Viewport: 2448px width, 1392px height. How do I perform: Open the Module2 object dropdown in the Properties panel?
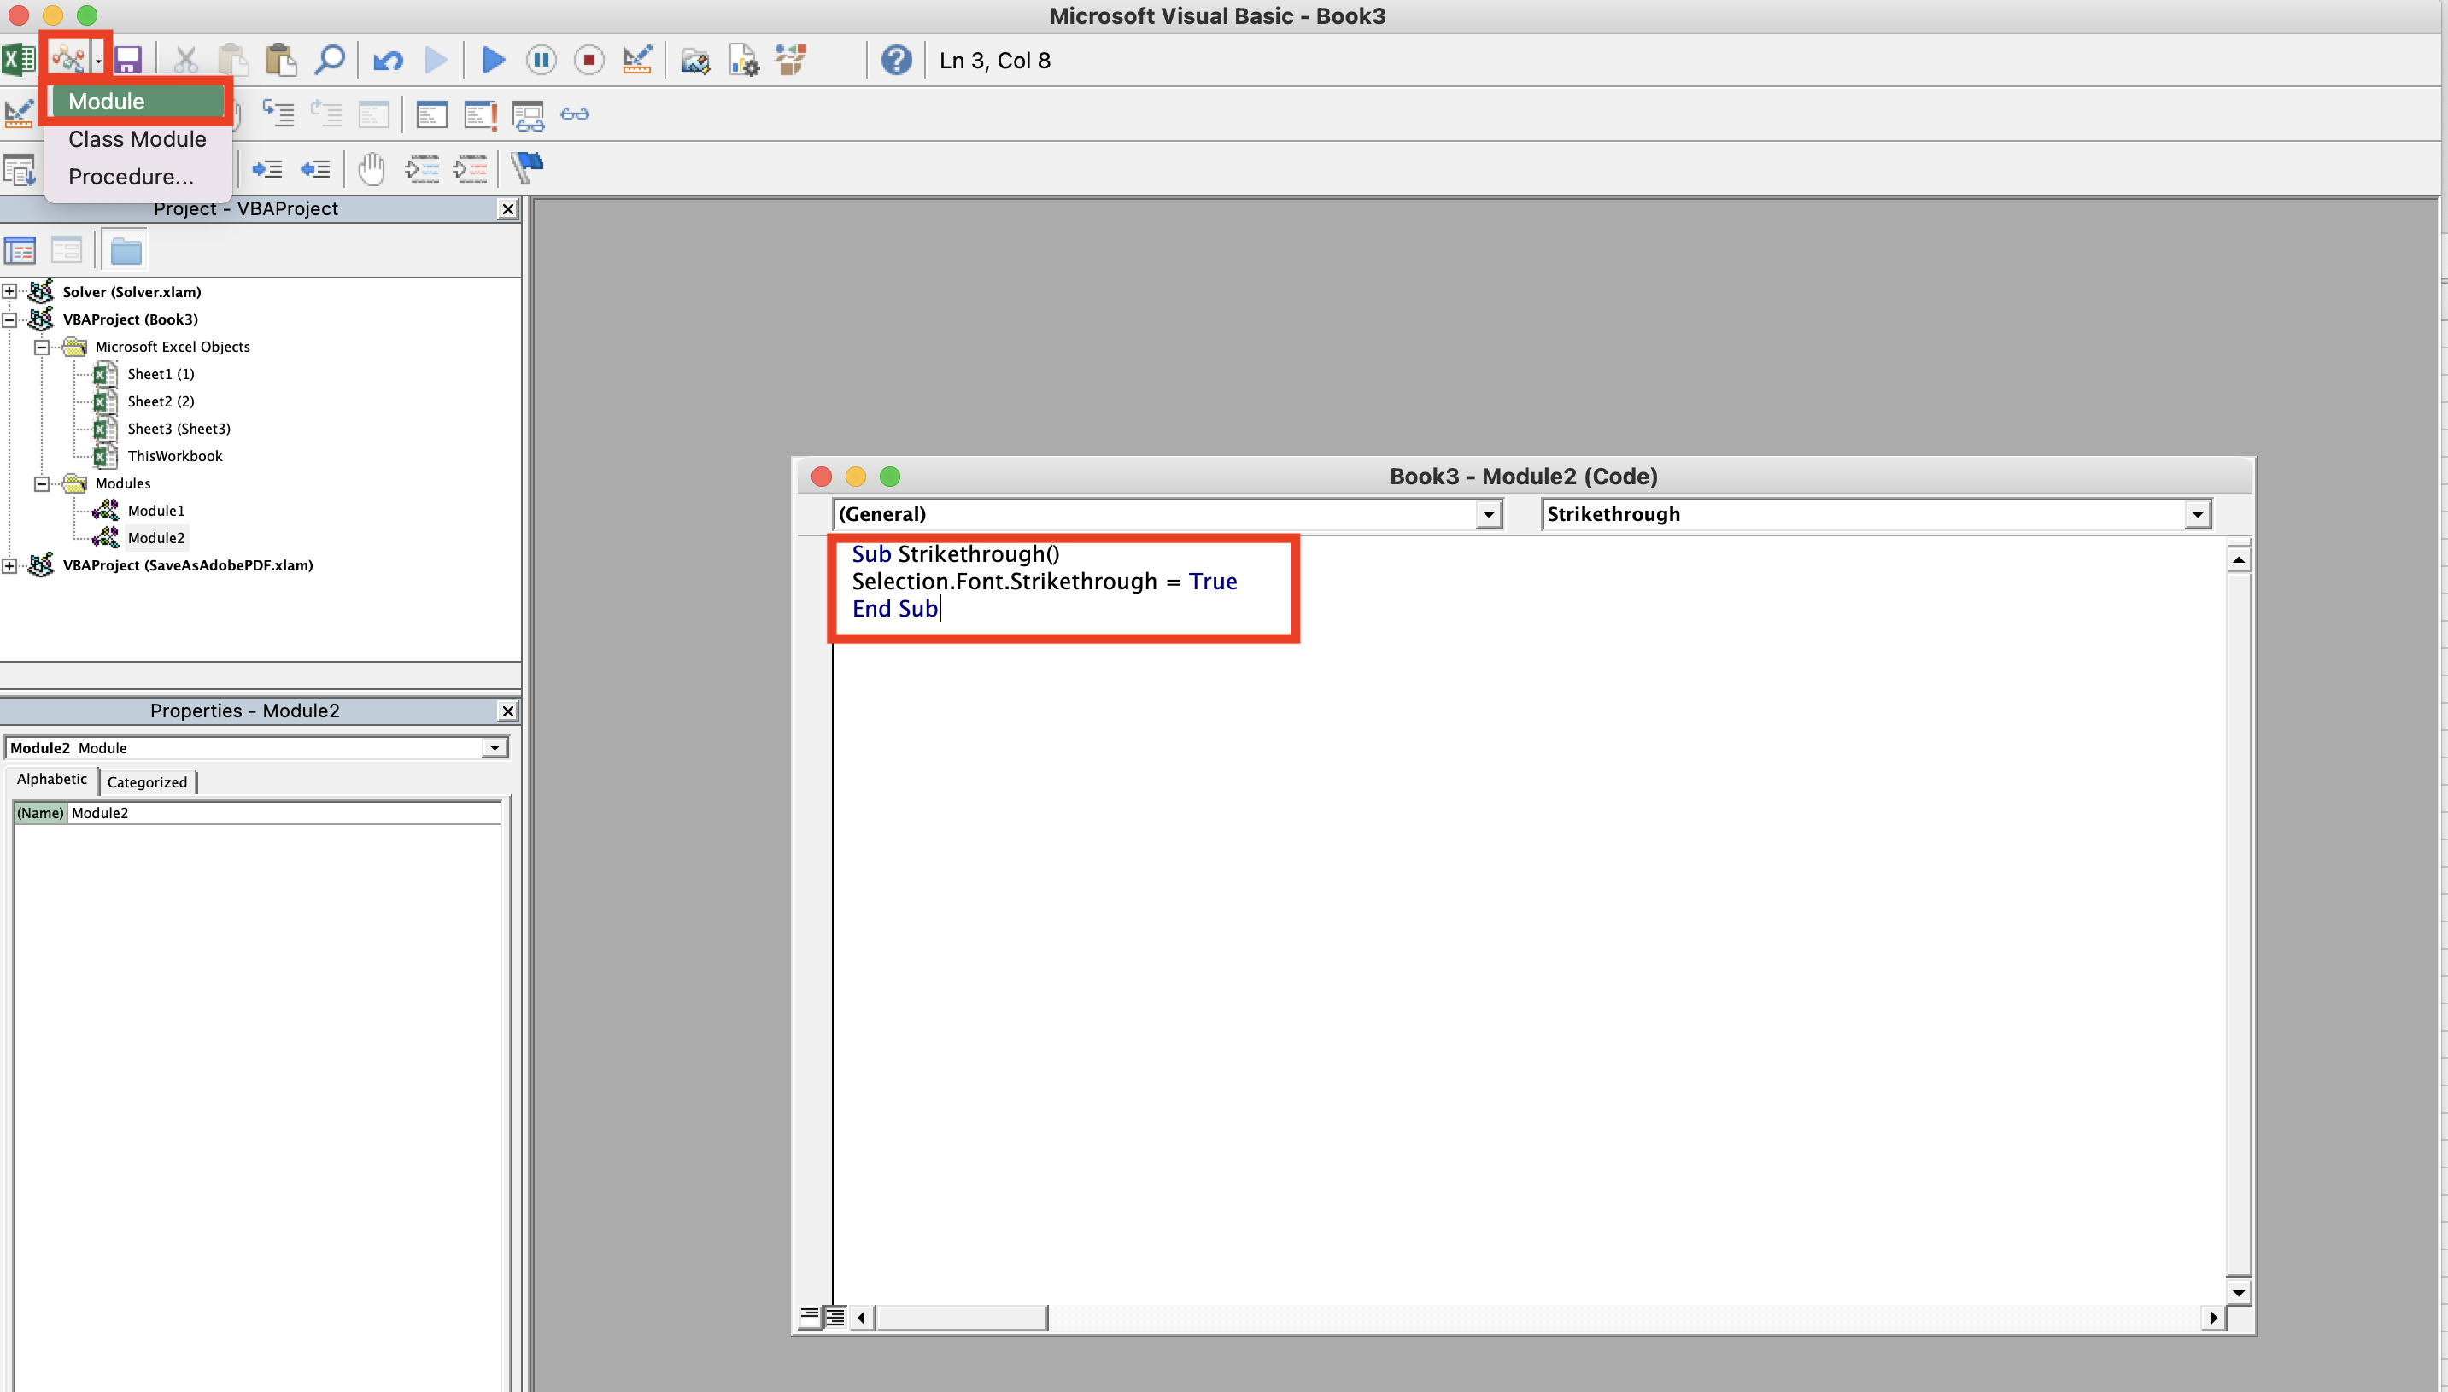point(495,749)
